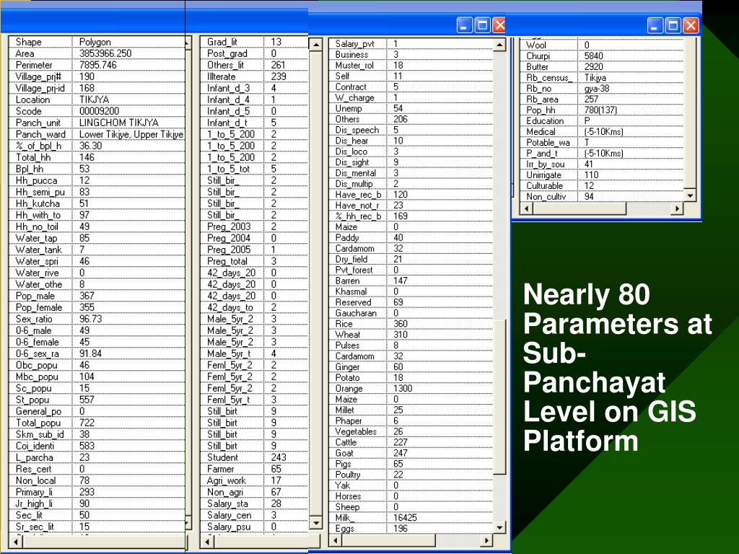Close the window containing the Butter row

click(x=691, y=25)
